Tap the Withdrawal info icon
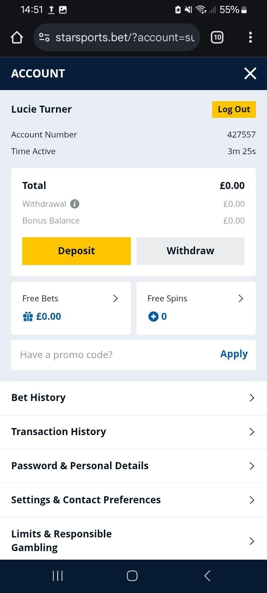This screenshot has width=267, height=593. pyautogui.click(x=75, y=204)
